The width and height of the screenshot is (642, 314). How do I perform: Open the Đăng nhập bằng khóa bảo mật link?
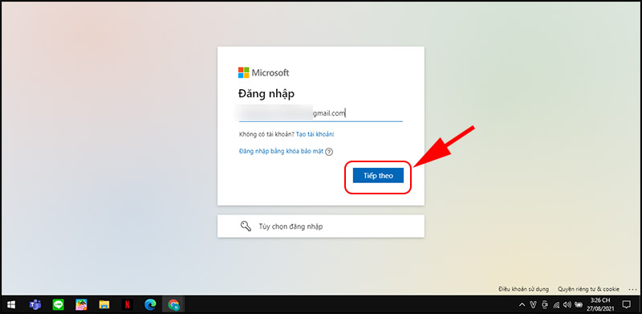pyautogui.click(x=281, y=151)
